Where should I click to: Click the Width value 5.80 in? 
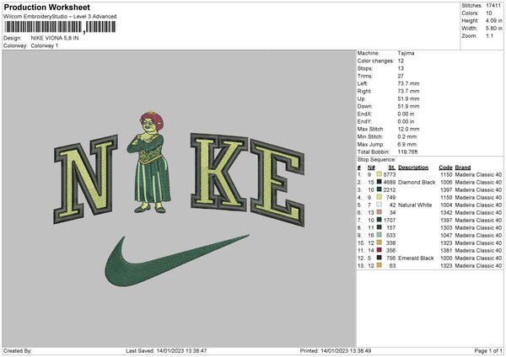[493, 29]
